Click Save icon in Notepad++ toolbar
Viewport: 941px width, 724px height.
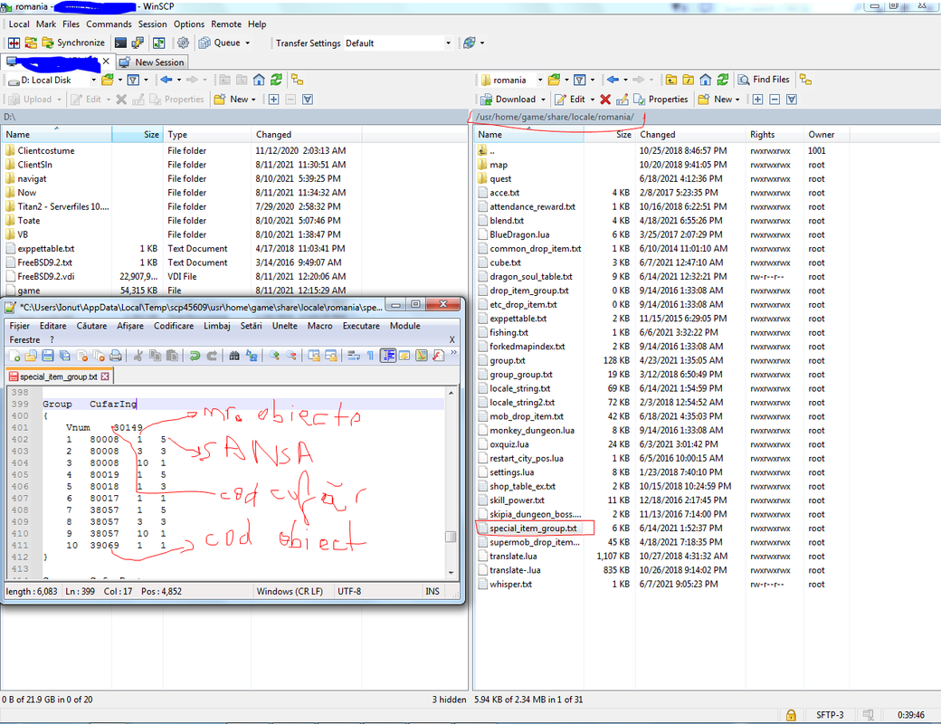[x=48, y=356]
